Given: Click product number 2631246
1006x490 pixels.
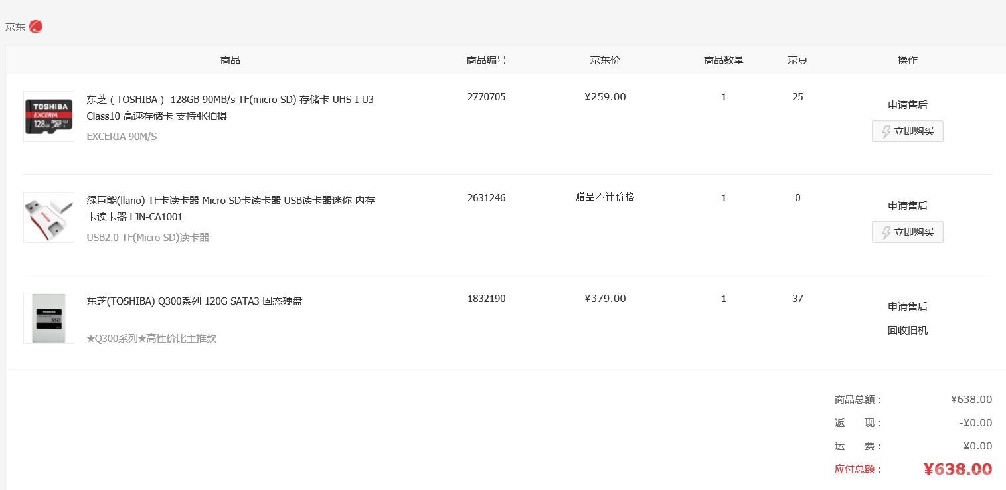Looking at the screenshot, I should pos(487,198).
